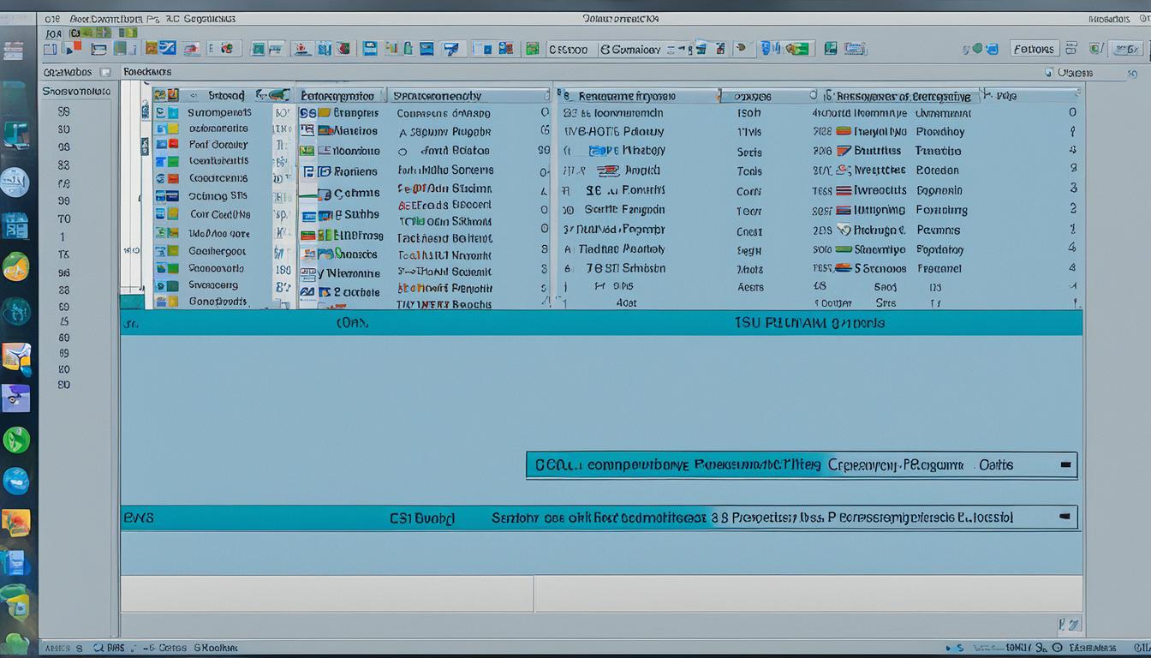Image resolution: width=1151 pixels, height=658 pixels.
Task: Click small box icon beside Craiwabos tab
Action: coord(105,73)
